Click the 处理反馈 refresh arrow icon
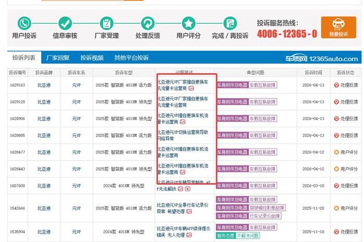Viewport: 364px width, 242px height. (x=148, y=23)
